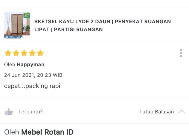Select the second yellow rating star

pyautogui.click(x=16, y=53)
